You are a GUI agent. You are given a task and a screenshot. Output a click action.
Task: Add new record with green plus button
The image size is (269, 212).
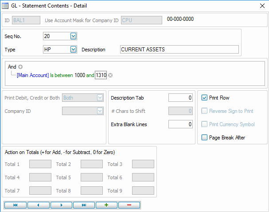[x=106, y=205]
